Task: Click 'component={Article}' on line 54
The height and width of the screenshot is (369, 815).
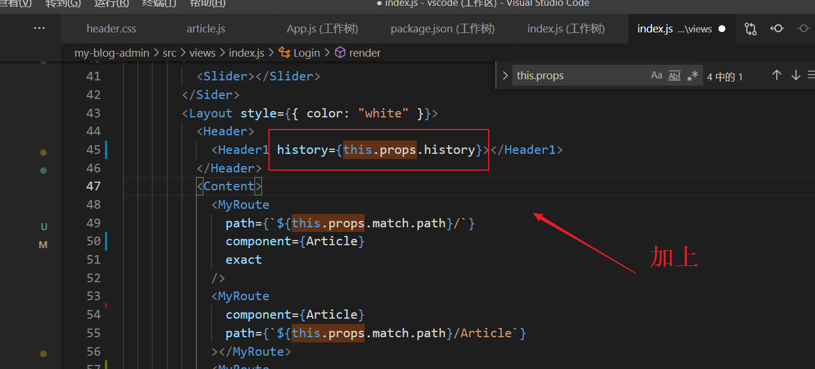Action: tap(295, 315)
